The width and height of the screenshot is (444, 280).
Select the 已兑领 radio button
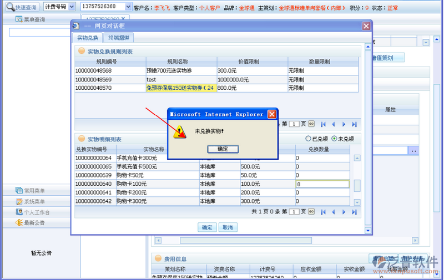[308, 139]
